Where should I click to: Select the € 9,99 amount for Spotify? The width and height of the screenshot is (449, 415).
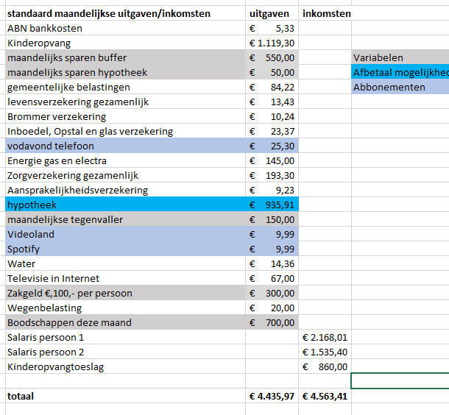click(272, 249)
